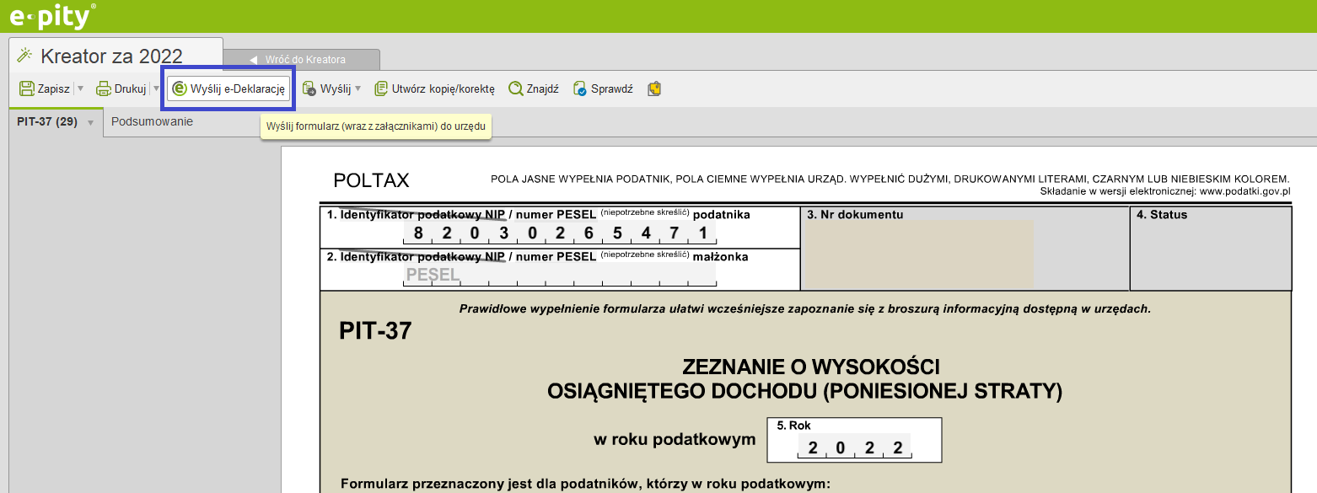Click the Nr dokumentu field

click(919, 255)
